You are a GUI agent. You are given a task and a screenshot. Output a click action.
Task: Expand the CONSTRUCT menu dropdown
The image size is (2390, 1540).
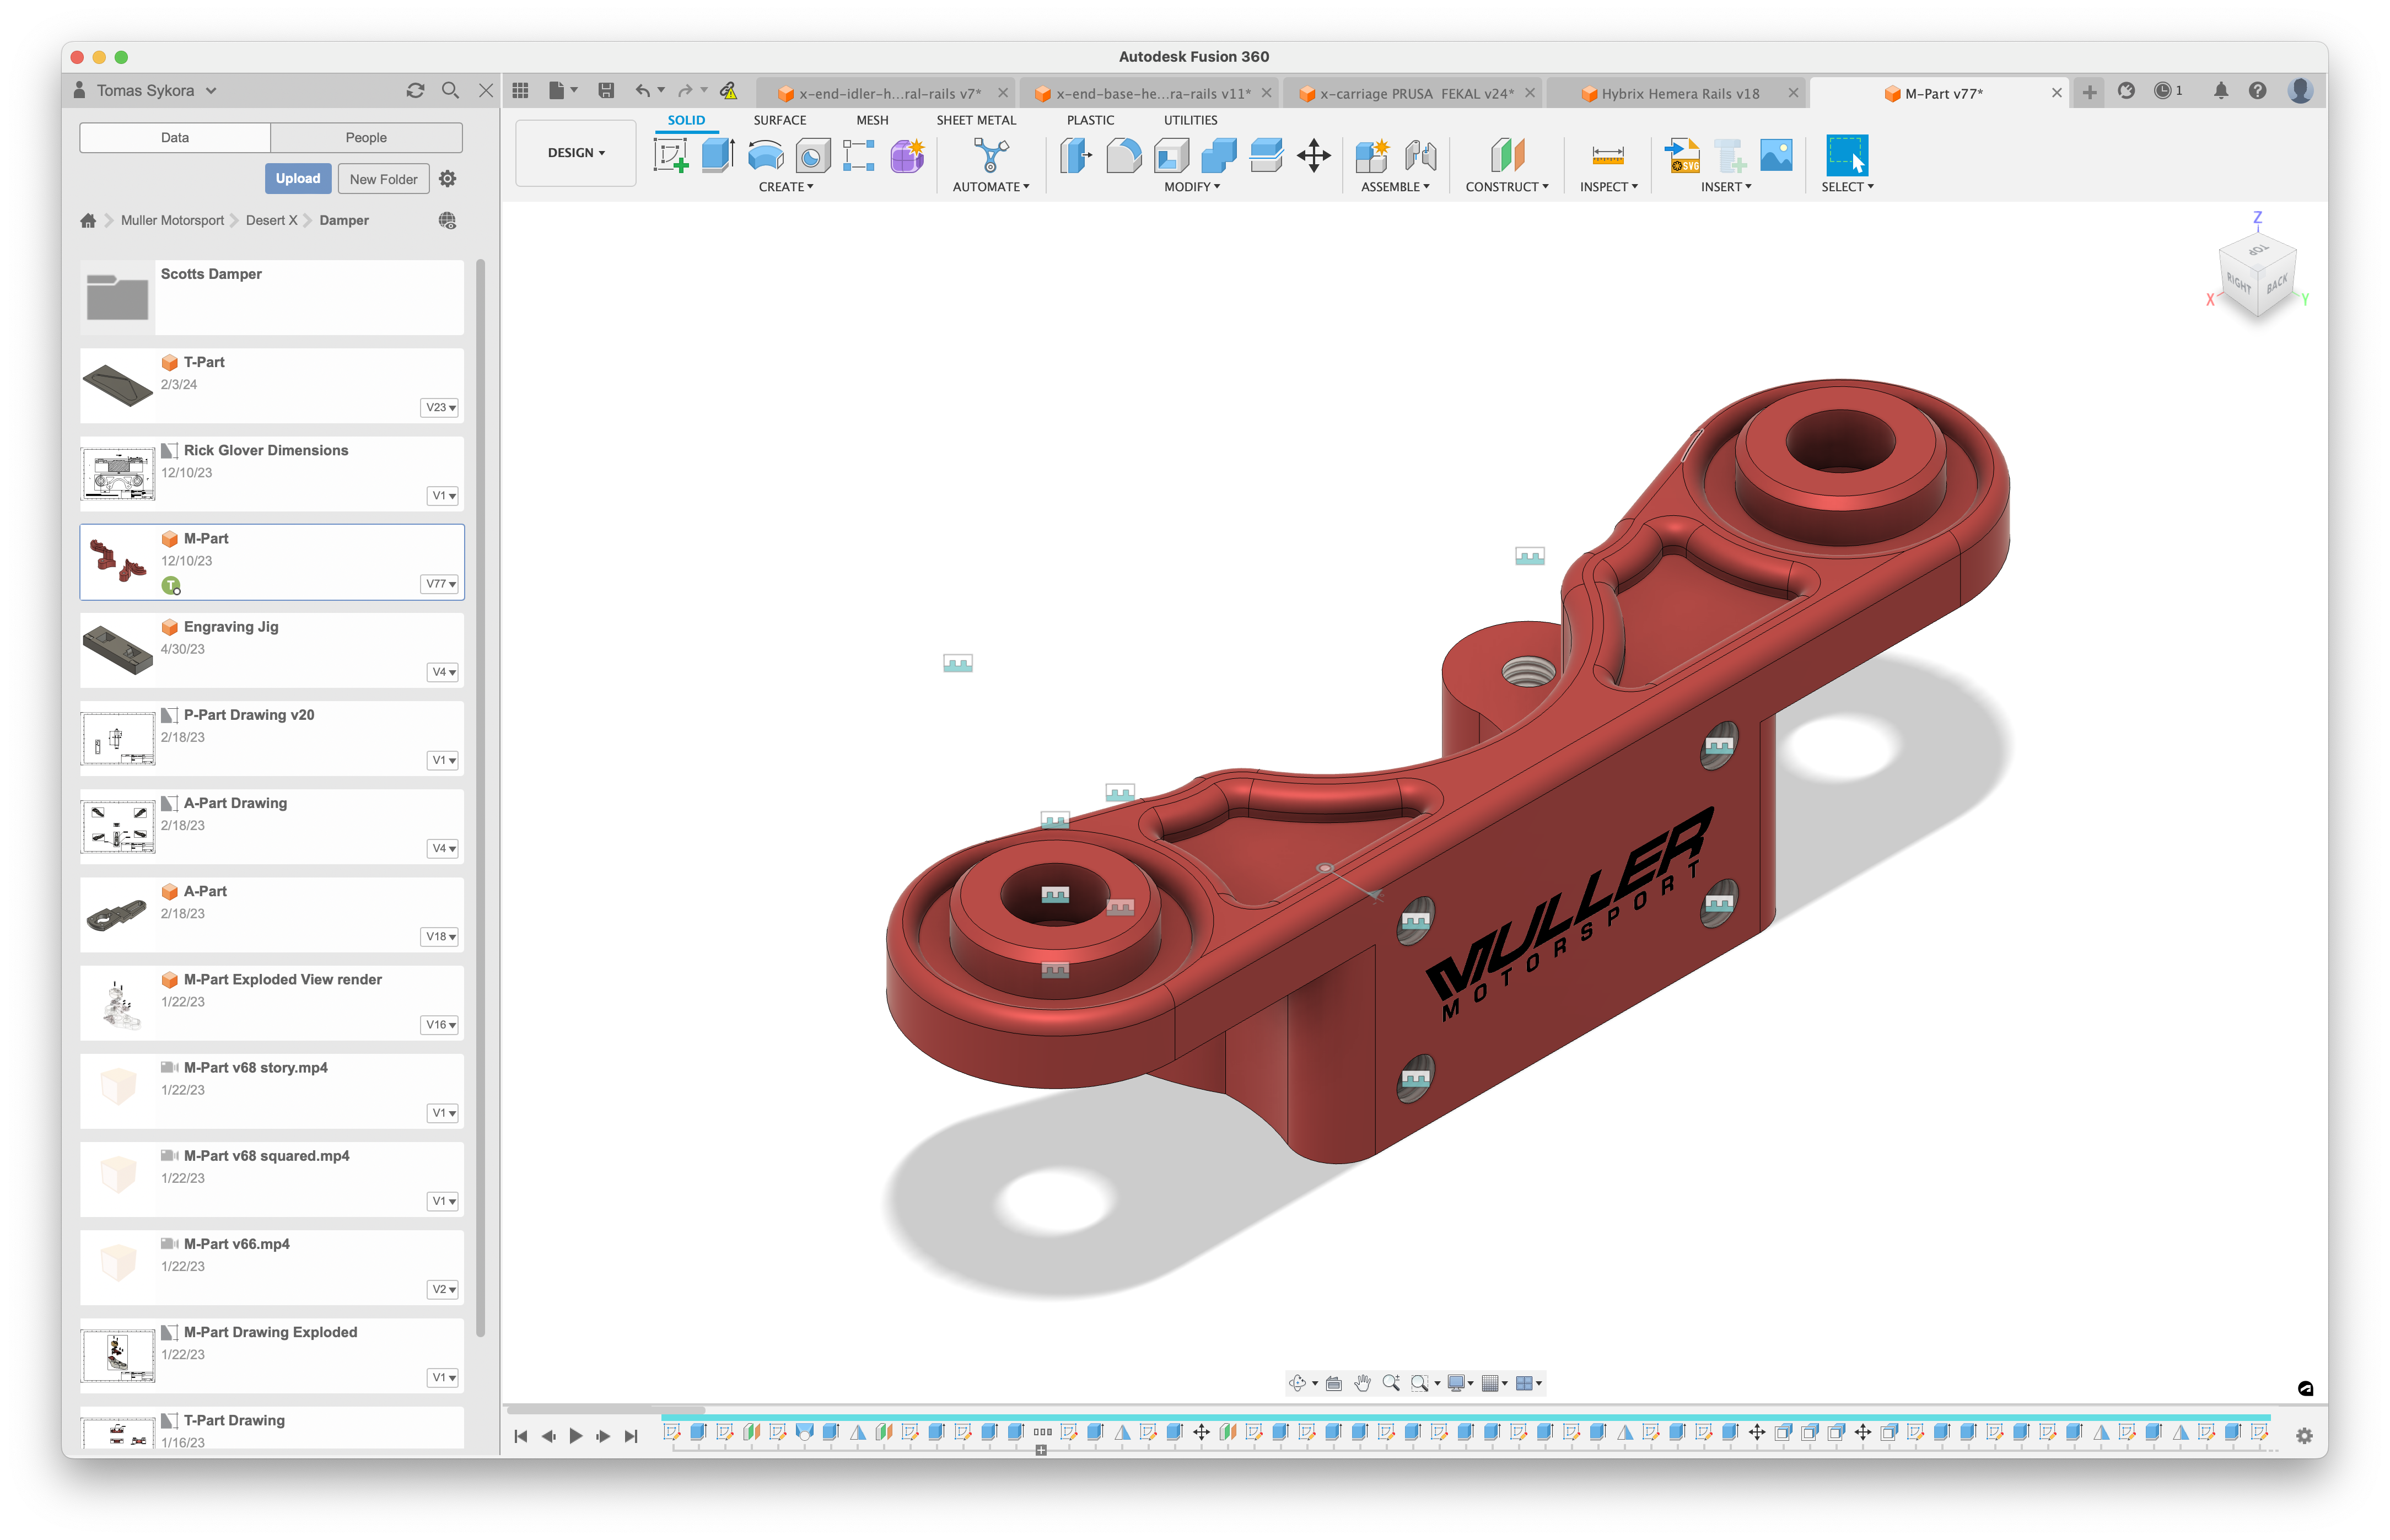tap(1506, 187)
